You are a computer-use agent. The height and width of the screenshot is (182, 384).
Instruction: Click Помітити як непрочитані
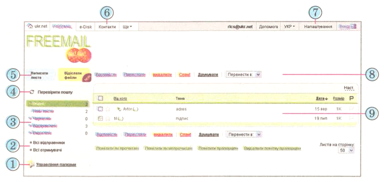coord(168,148)
